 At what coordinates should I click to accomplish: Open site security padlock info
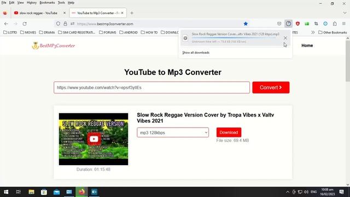coord(65,24)
